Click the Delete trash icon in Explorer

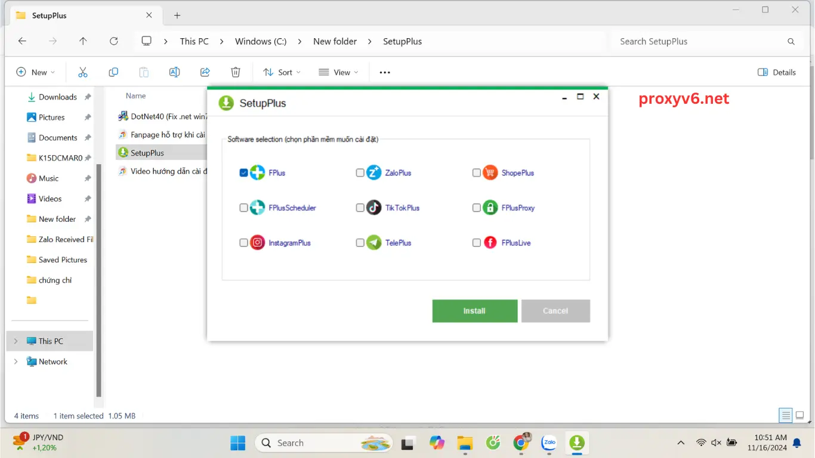[x=236, y=72]
